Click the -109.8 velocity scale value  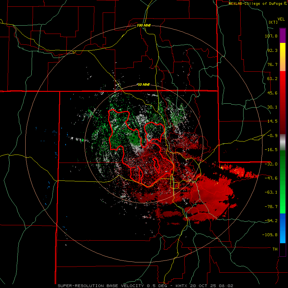point(270,235)
